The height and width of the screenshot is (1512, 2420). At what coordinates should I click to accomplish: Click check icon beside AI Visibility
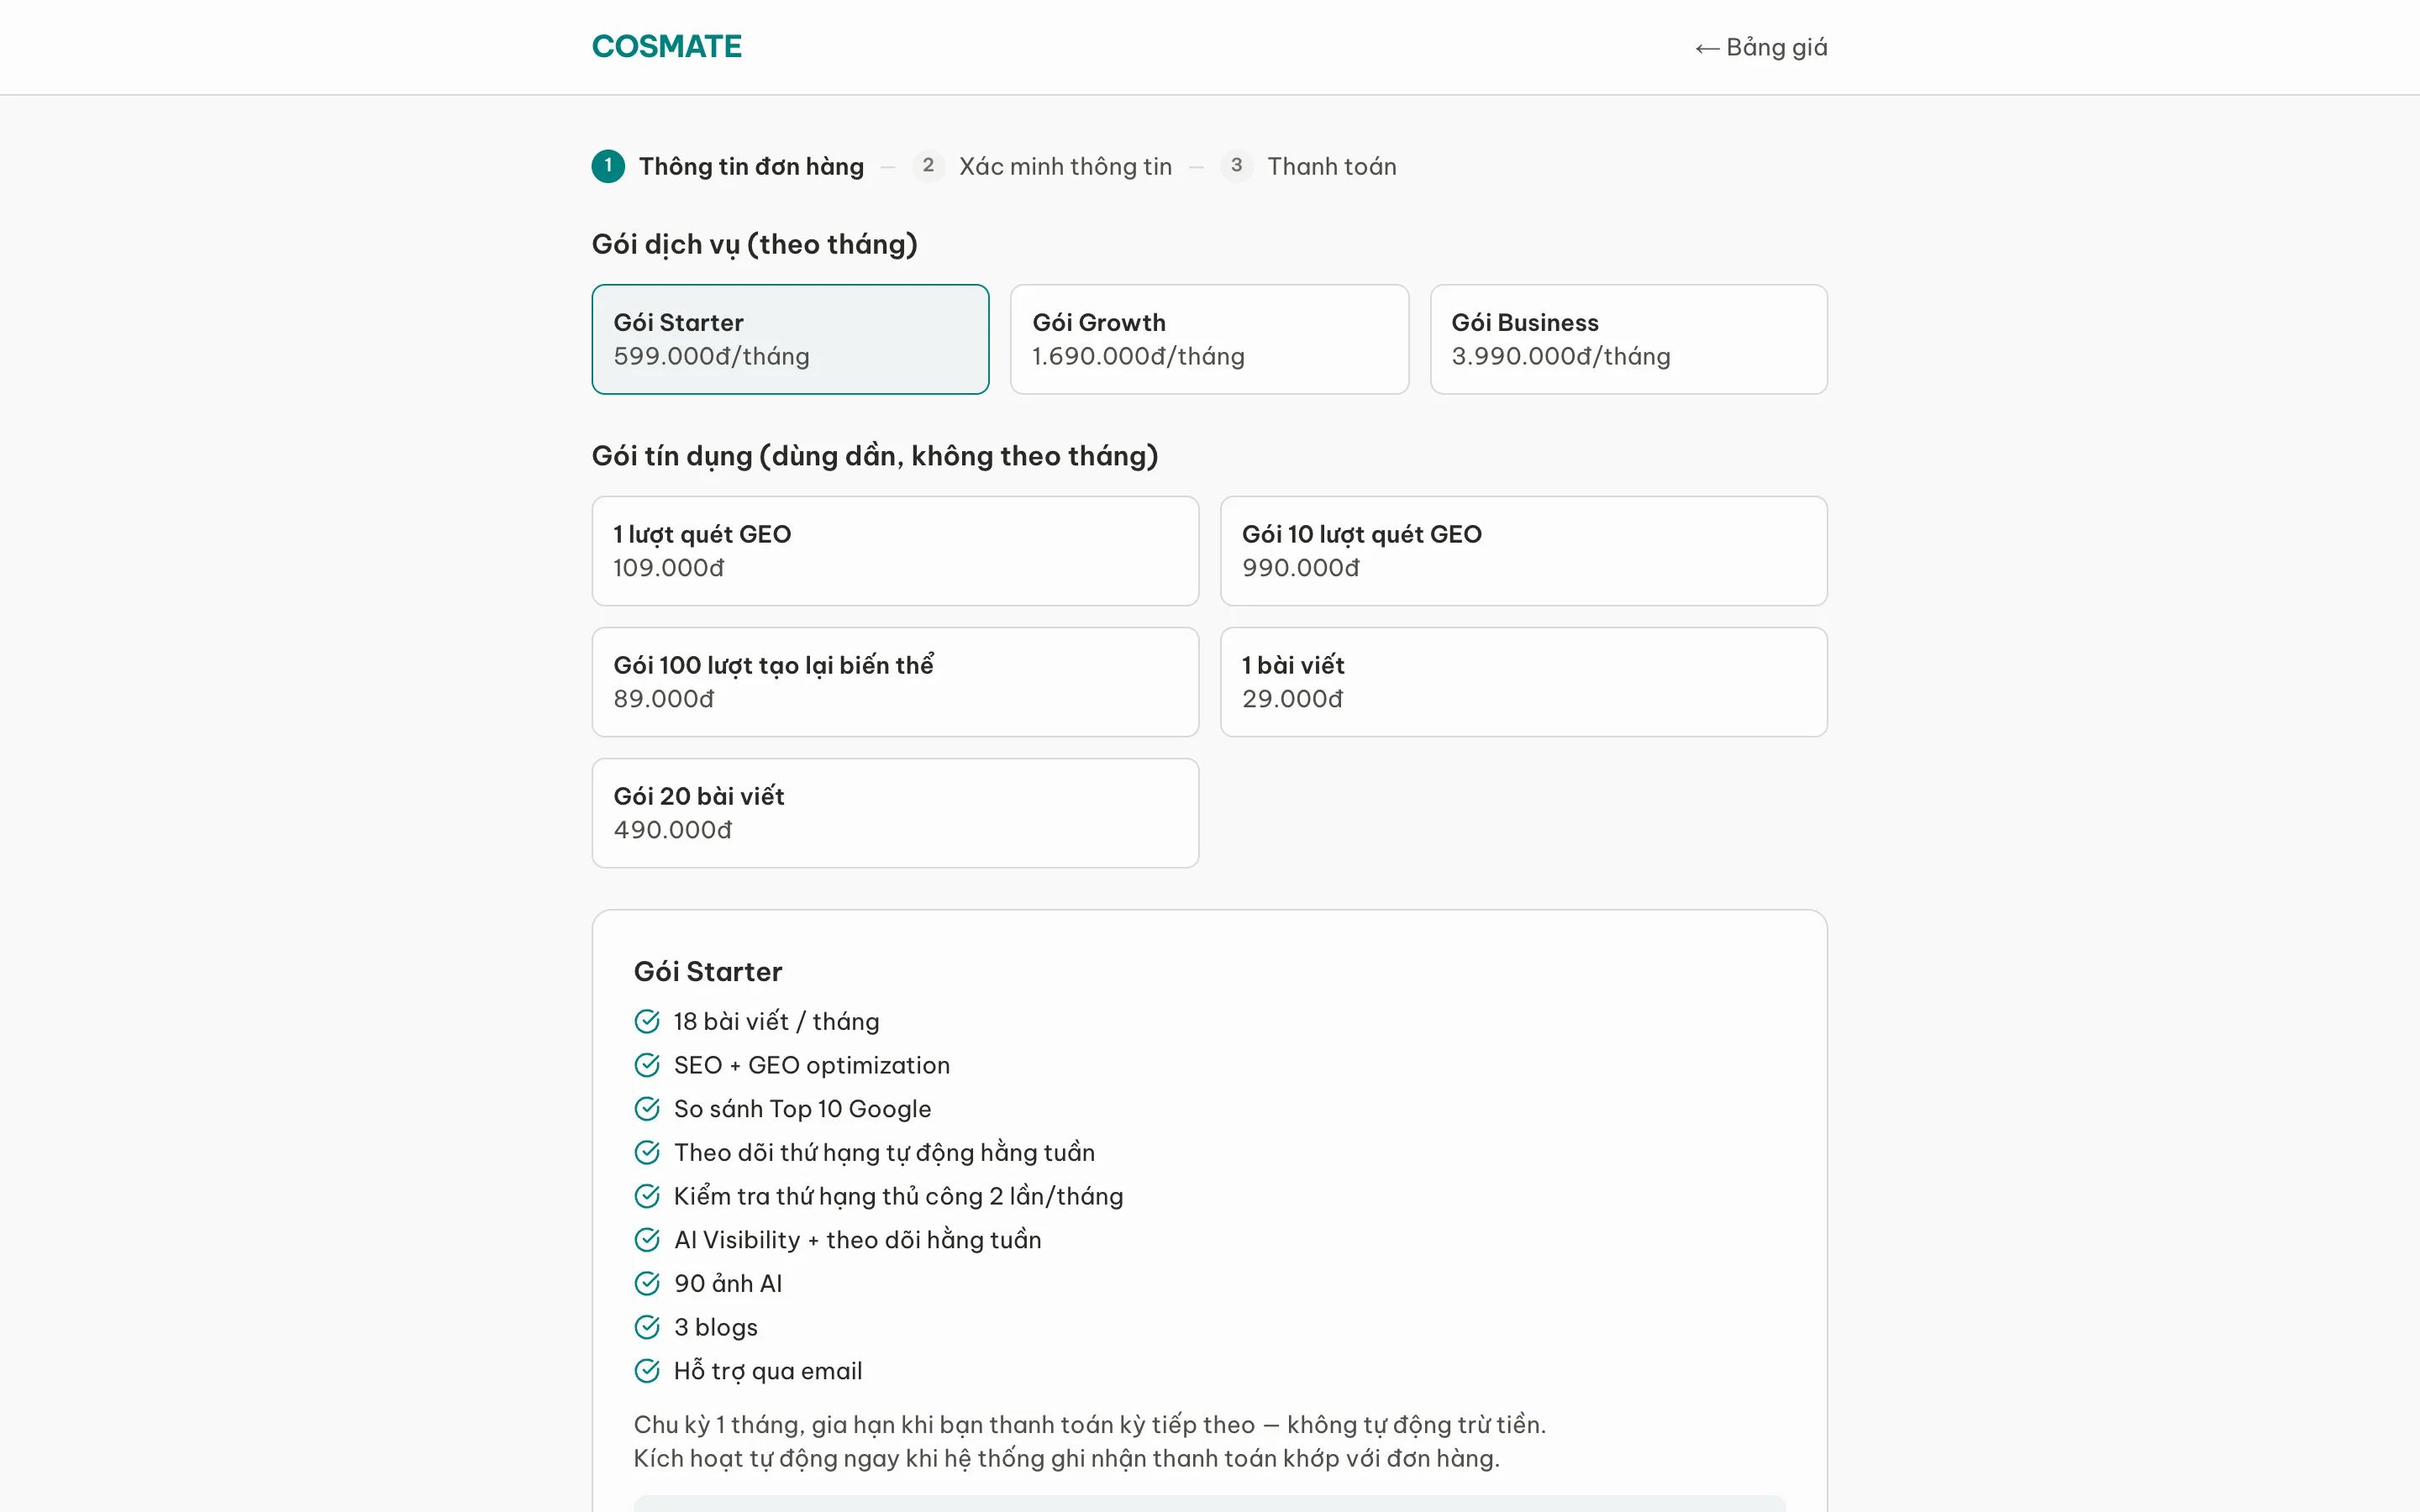click(x=647, y=1240)
